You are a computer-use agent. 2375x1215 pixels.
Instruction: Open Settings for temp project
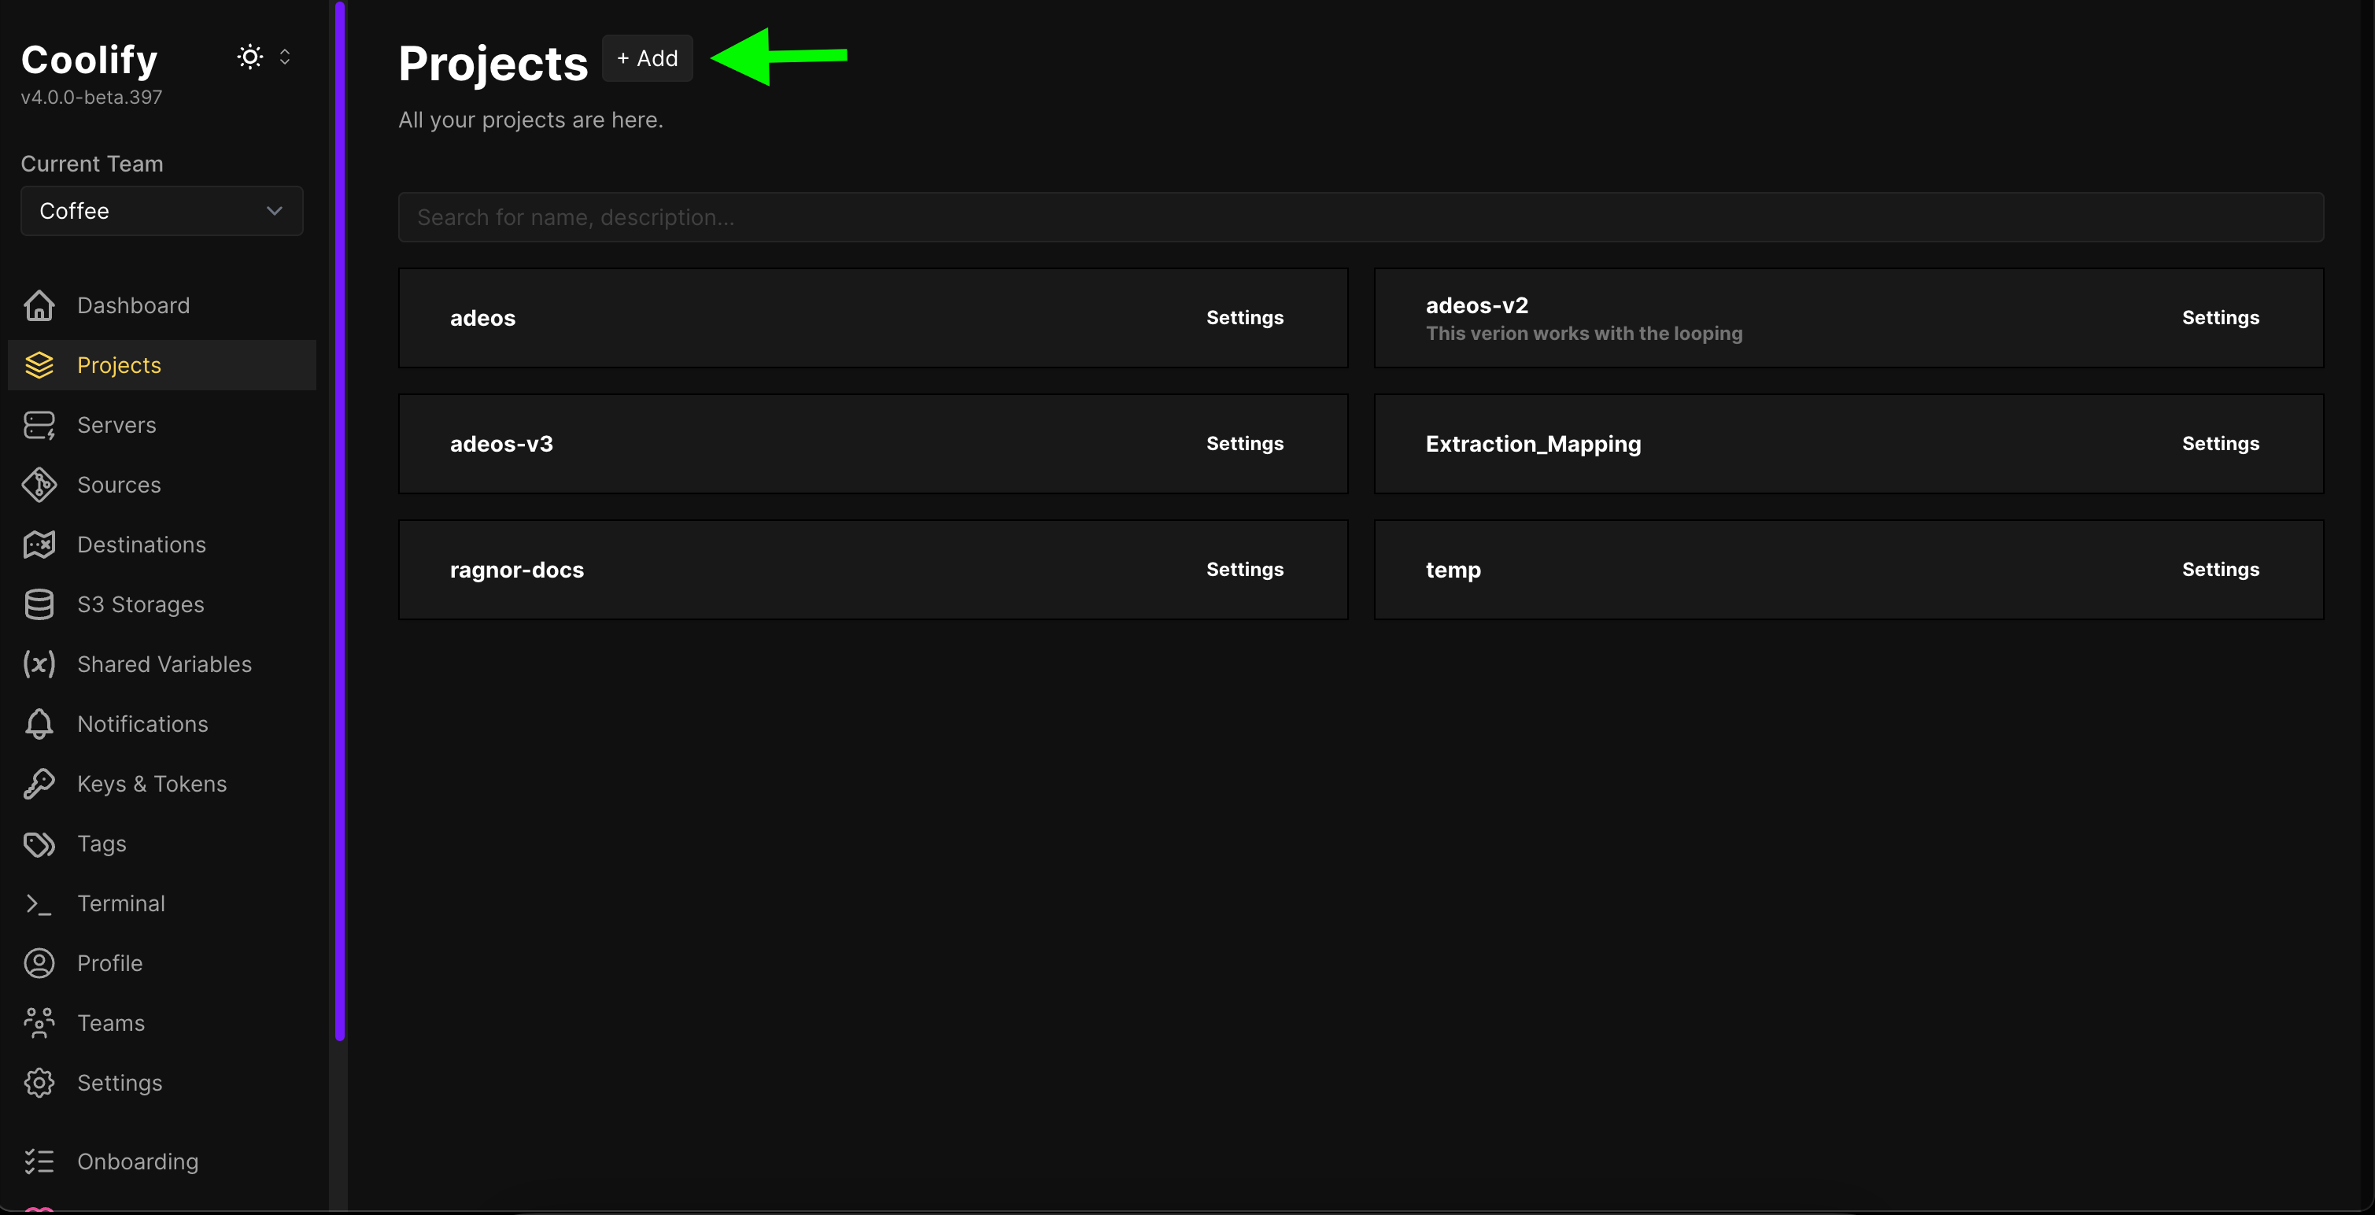tap(2220, 570)
